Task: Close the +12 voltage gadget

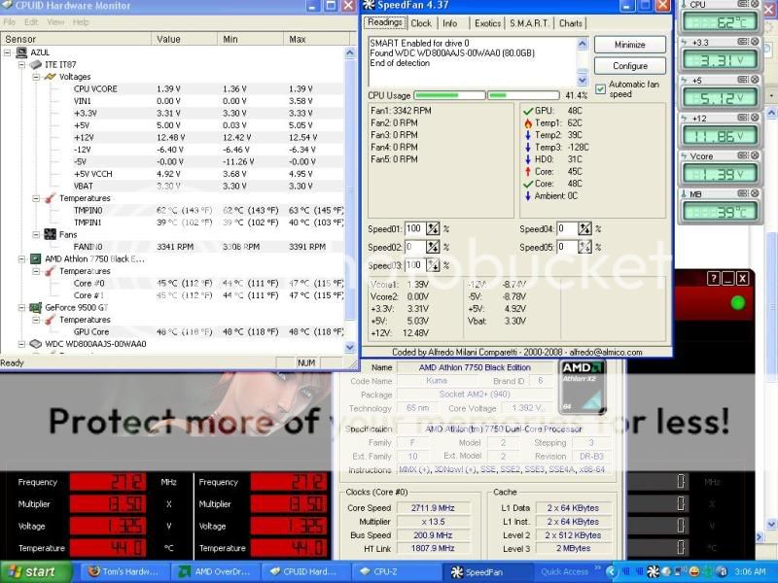Action: [x=755, y=118]
